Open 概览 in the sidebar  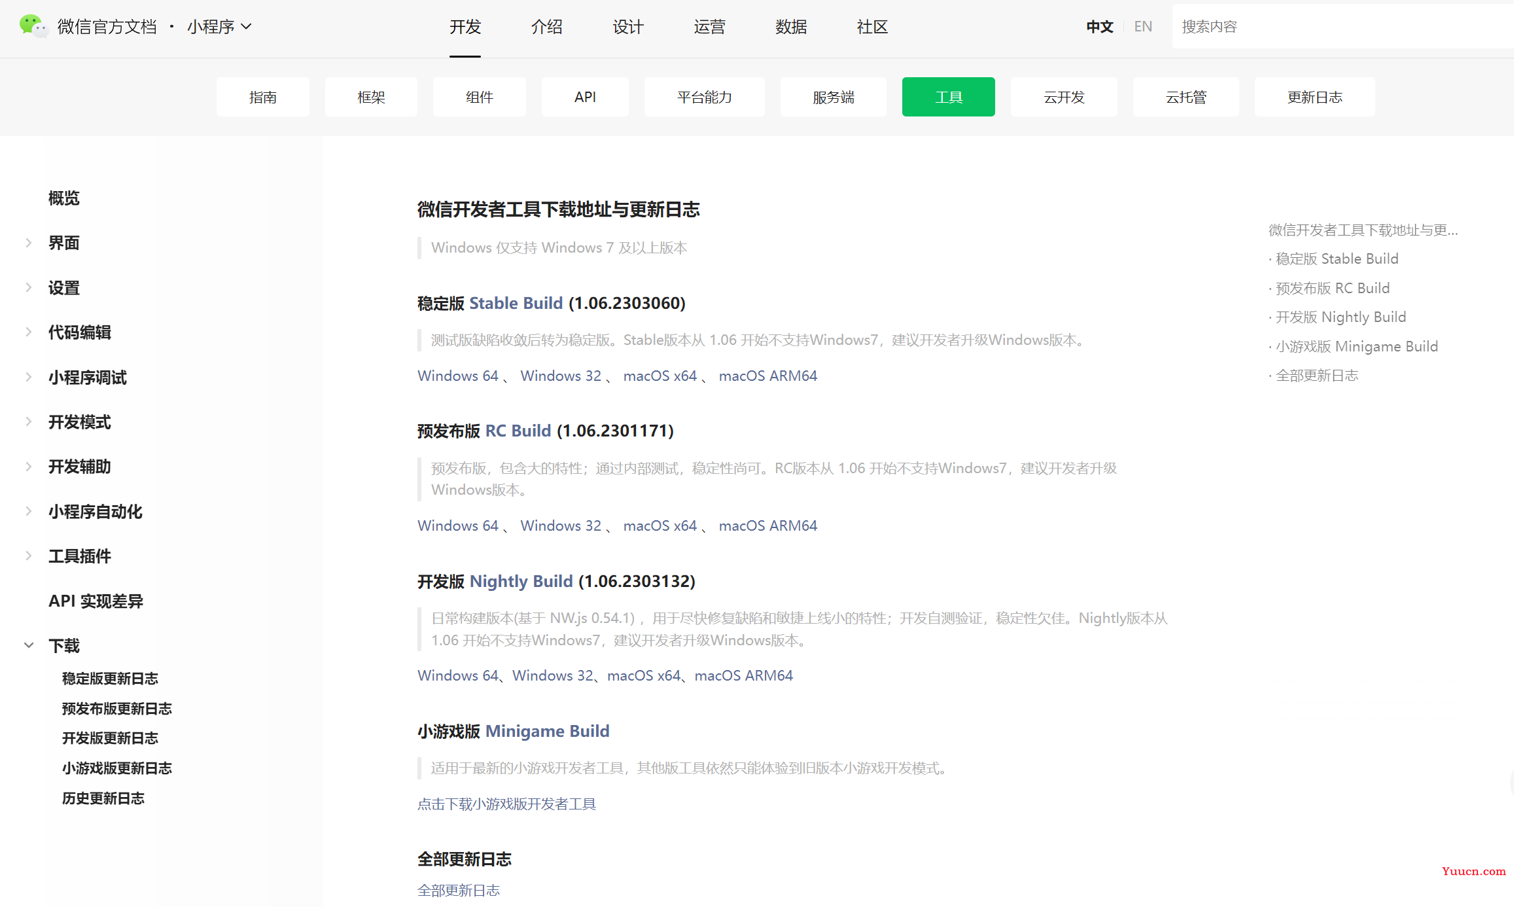(64, 198)
